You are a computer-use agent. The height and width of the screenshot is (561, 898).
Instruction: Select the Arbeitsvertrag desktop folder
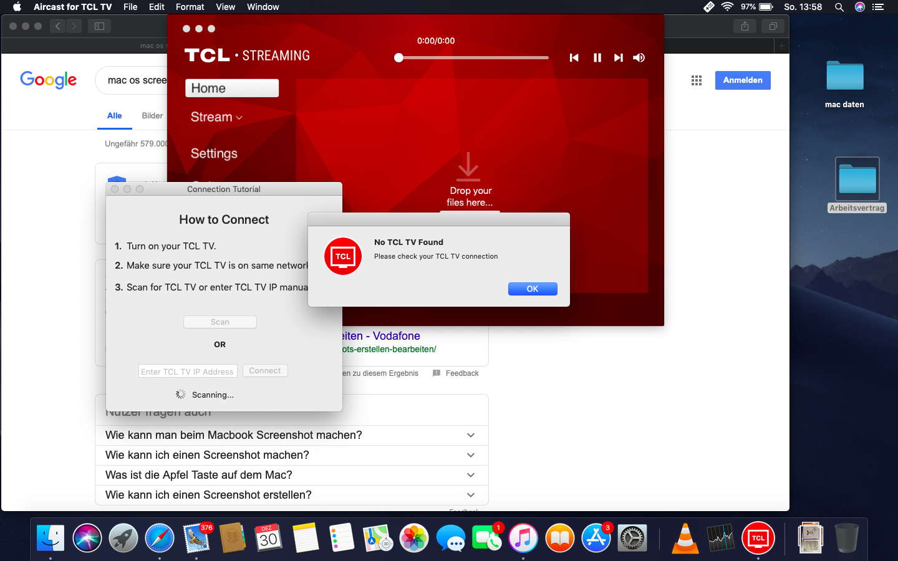[x=857, y=185]
